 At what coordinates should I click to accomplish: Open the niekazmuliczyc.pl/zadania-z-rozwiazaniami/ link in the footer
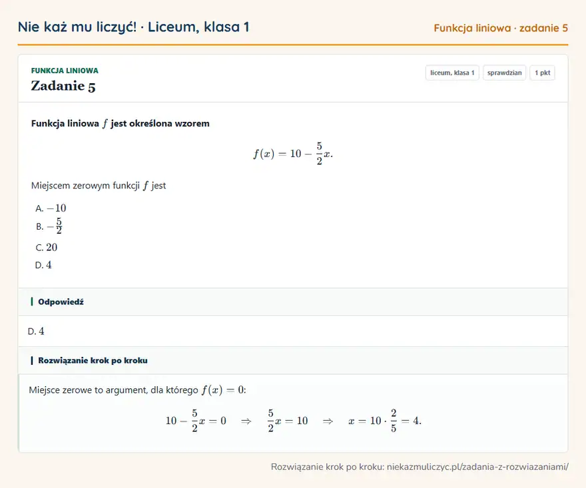click(x=477, y=467)
